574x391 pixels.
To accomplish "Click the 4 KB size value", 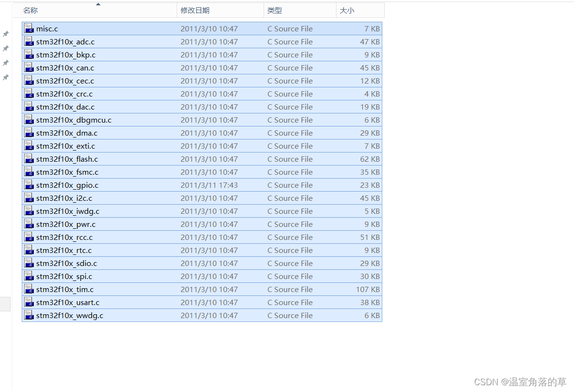I will 372,94.
